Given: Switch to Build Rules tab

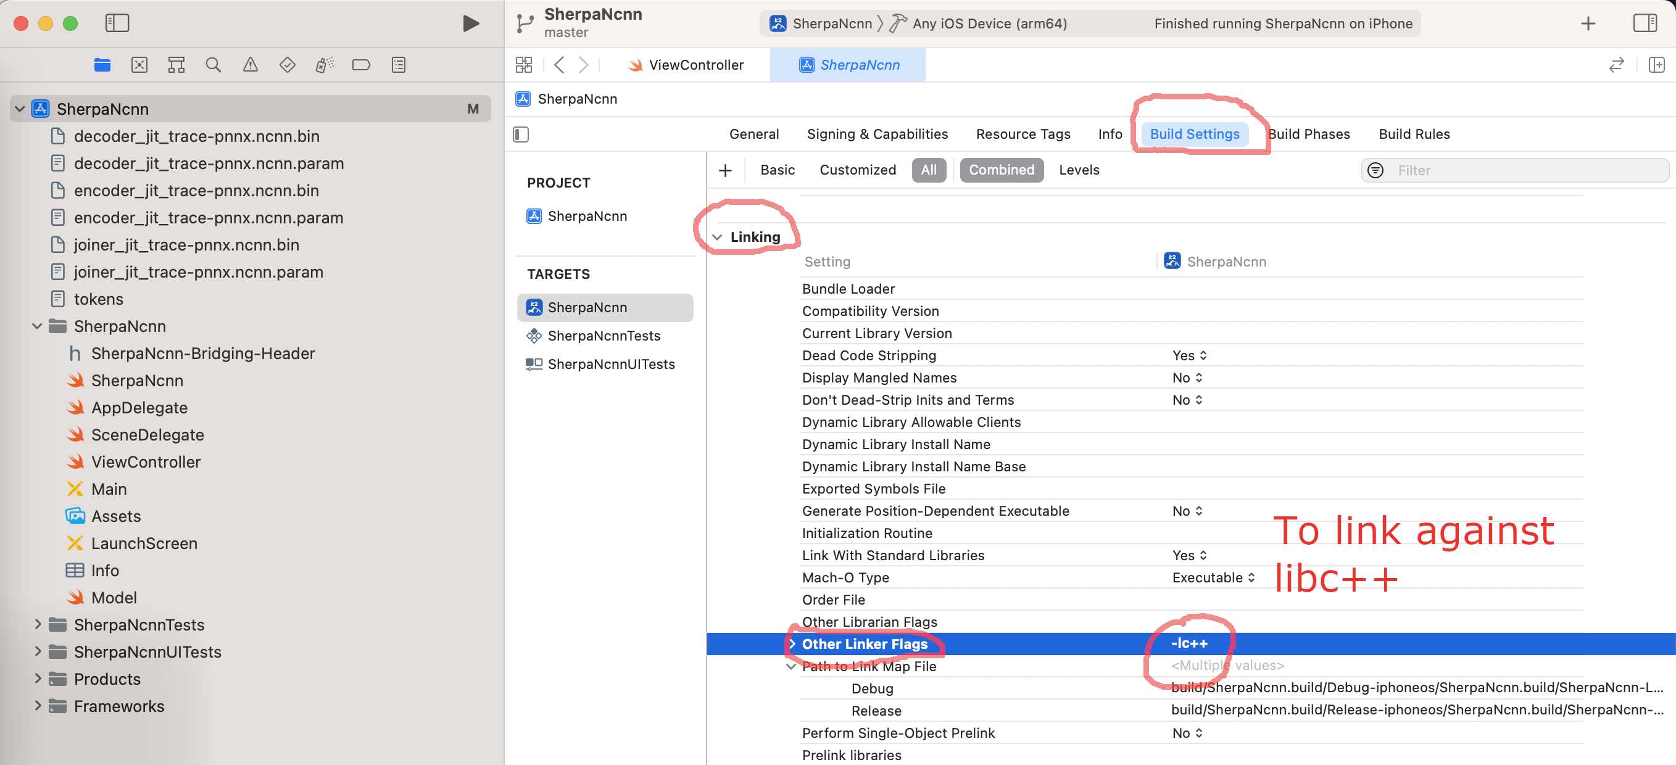Looking at the screenshot, I should tap(1414, 134).
